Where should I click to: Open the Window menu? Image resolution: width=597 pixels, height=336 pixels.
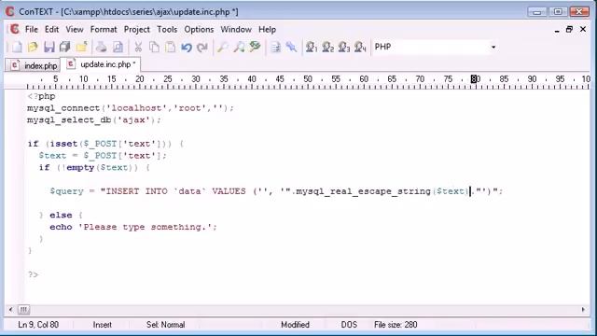pos(236,29)
